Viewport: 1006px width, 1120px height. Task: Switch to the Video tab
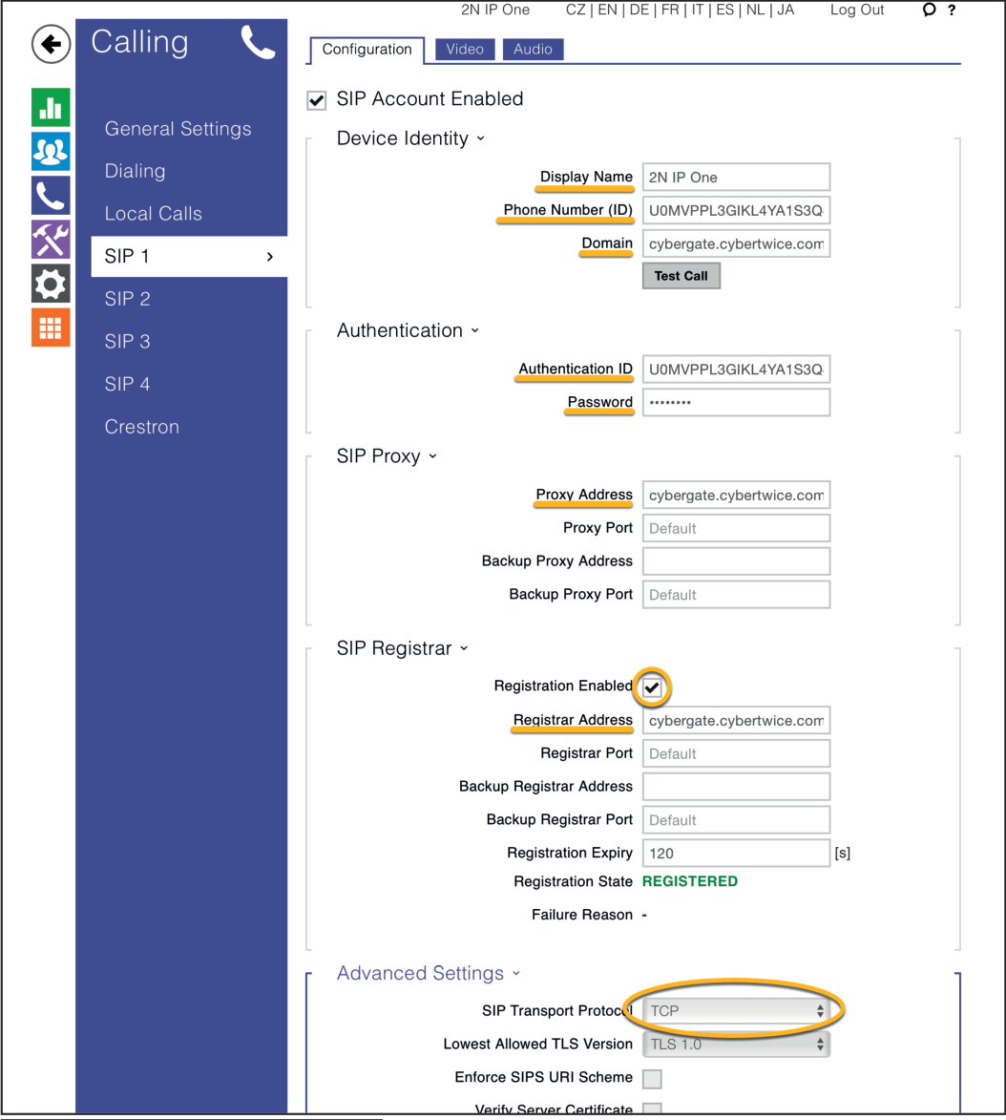465,49
